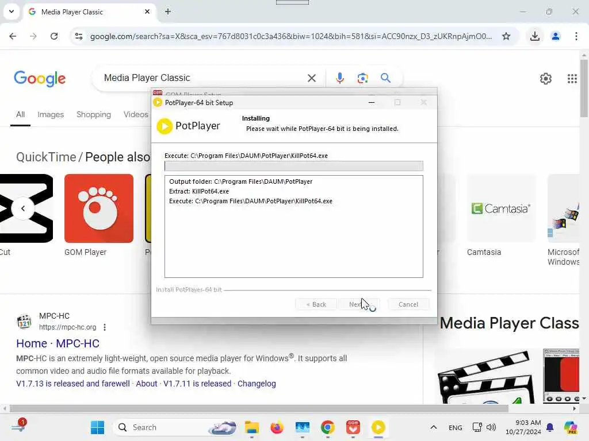Click the address bar URL
Image resolution: width=589 pixels, height=441 pixels.
(x=291, y=36)
